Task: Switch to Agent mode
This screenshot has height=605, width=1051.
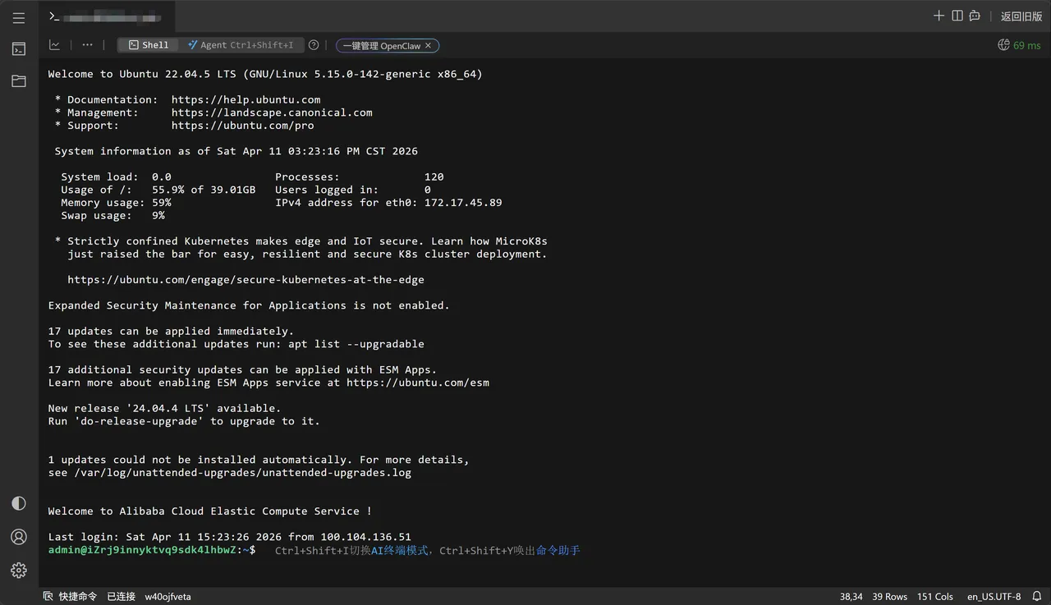Action: point(241,45)
